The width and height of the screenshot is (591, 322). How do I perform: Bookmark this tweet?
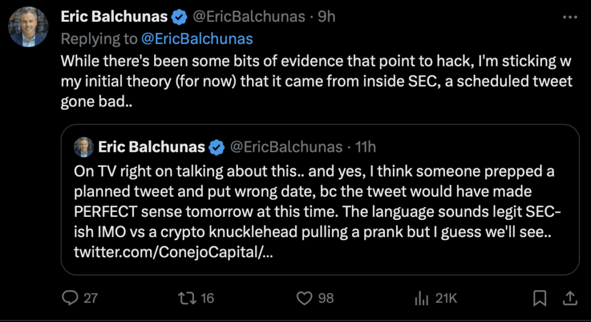[540, 298]
